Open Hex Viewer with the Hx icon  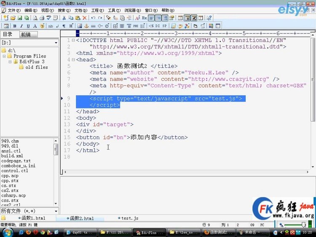144,18
